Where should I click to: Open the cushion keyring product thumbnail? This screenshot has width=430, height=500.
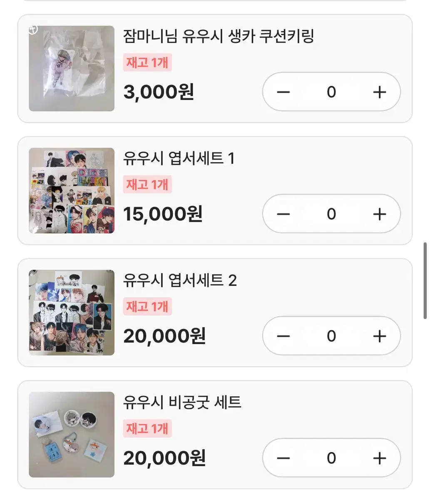point(72,68)
